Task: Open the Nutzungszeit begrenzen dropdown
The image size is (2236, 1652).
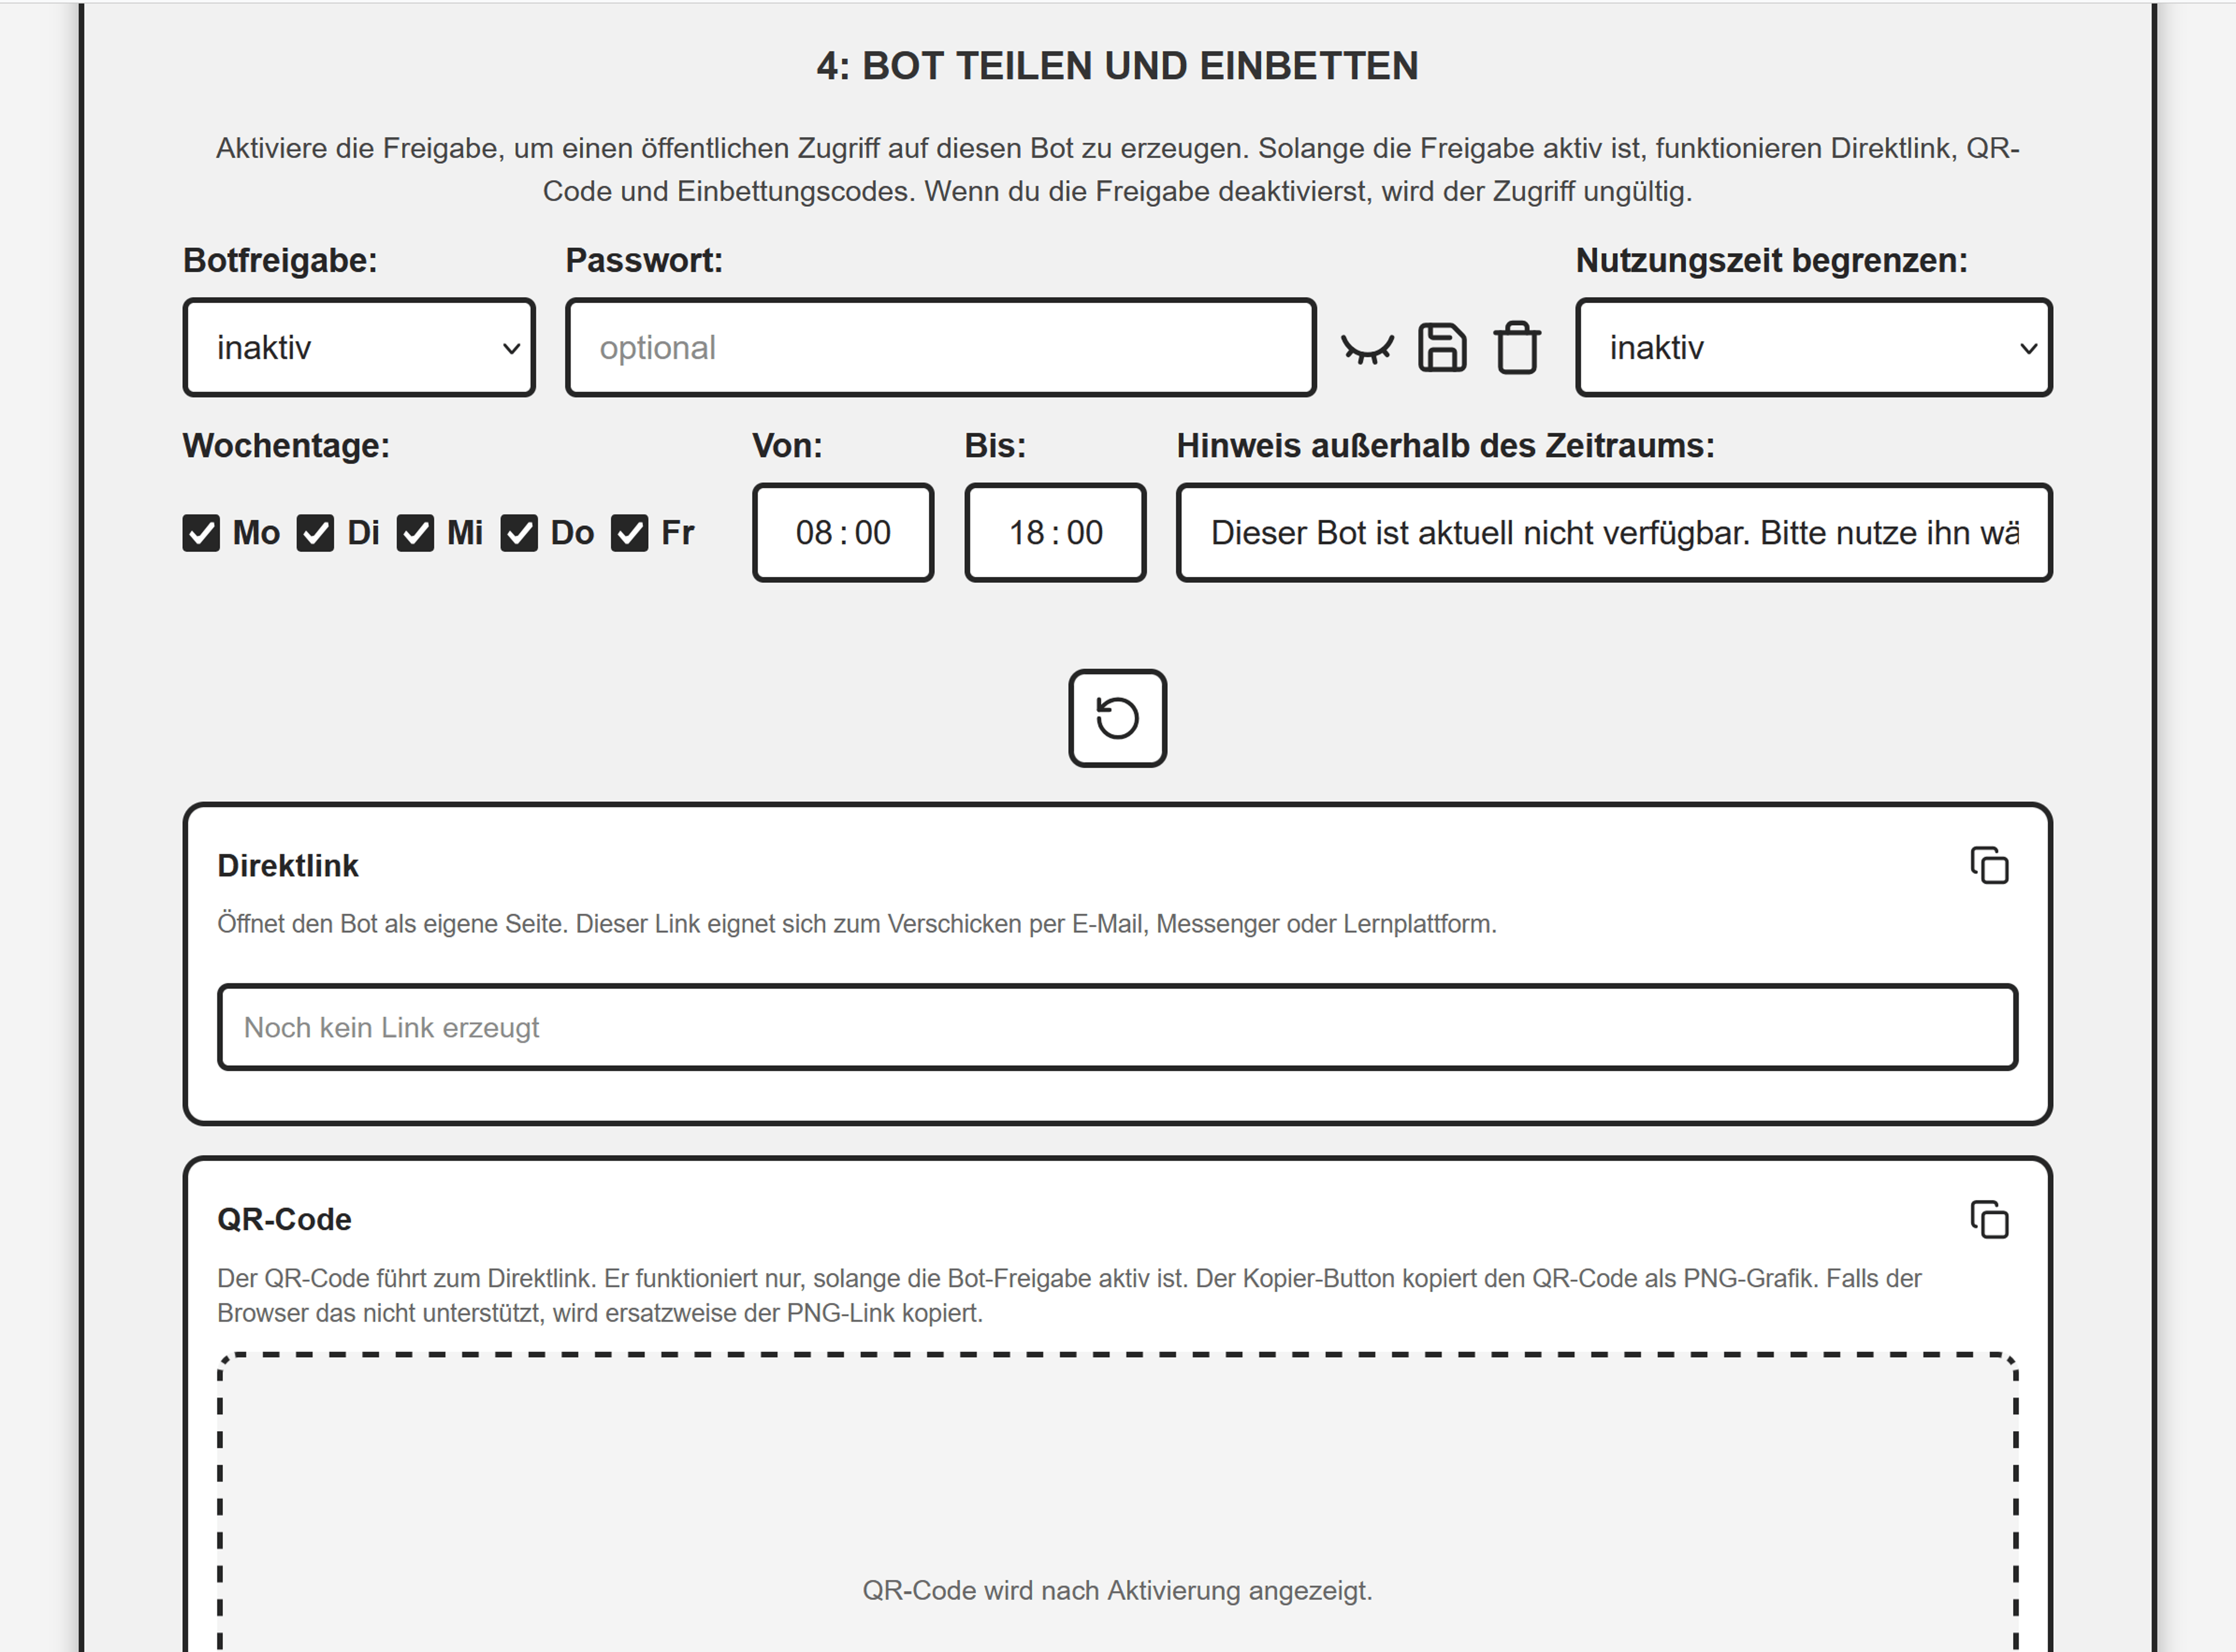Action: (x=1813, y=347)
